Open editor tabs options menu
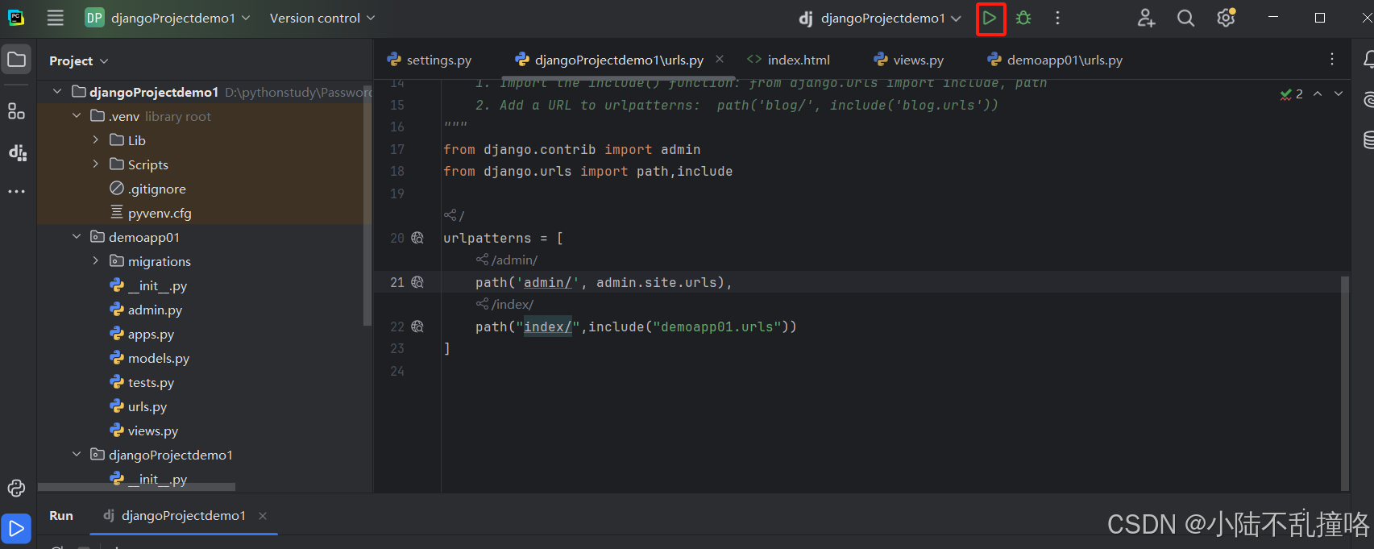 pos(1332,60)
